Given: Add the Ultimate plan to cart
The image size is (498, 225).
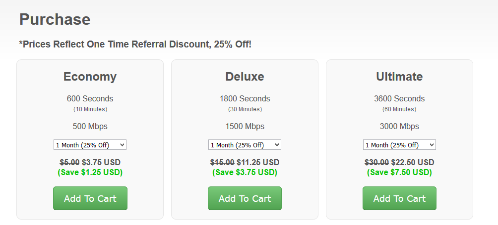Looking at the screenshot, I should 399,198.
